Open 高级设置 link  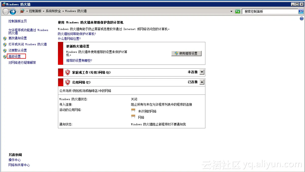(x=14, y=57)
